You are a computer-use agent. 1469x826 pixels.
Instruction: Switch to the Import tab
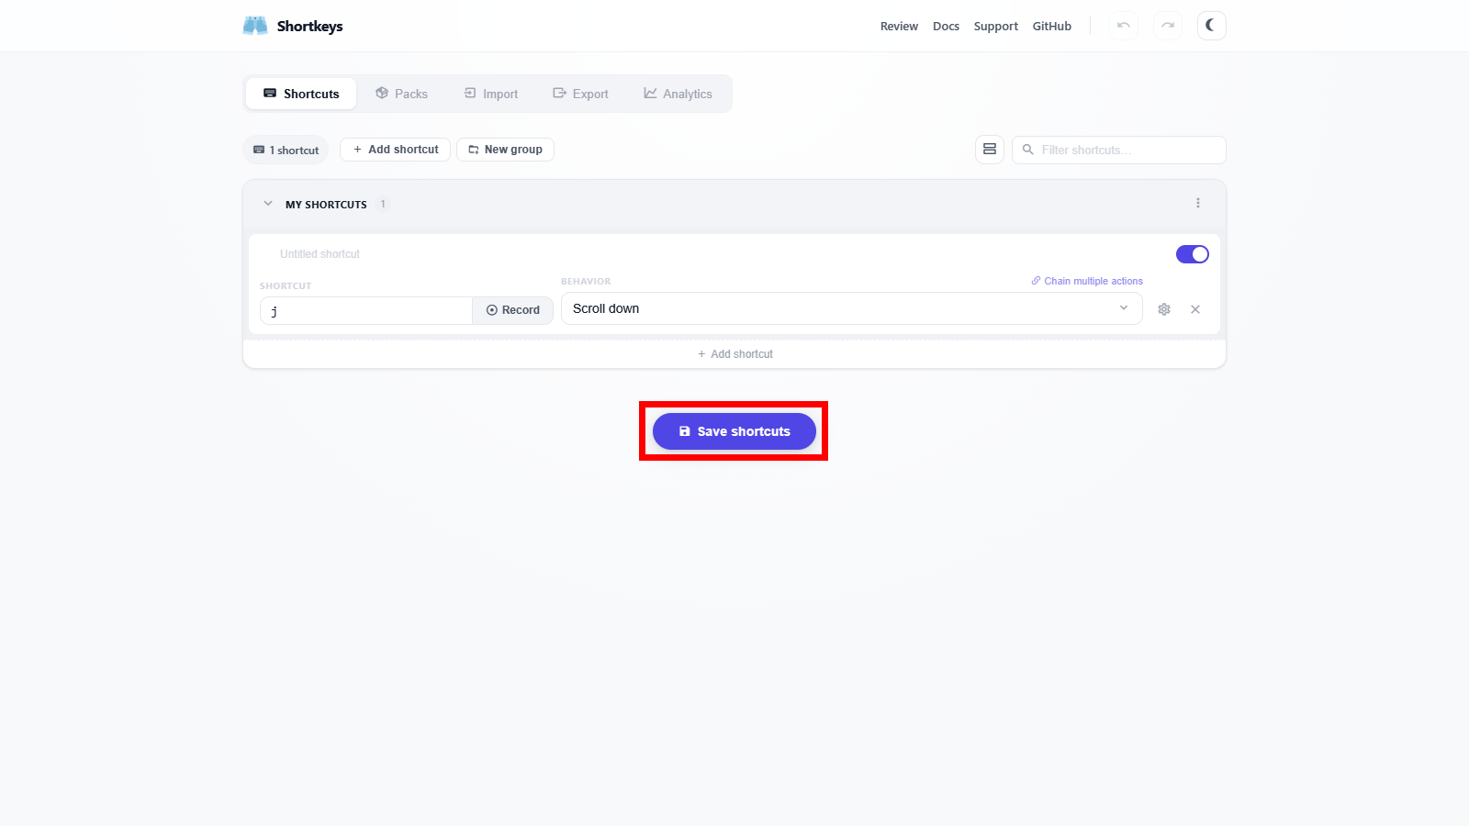[x=491, y=94]
